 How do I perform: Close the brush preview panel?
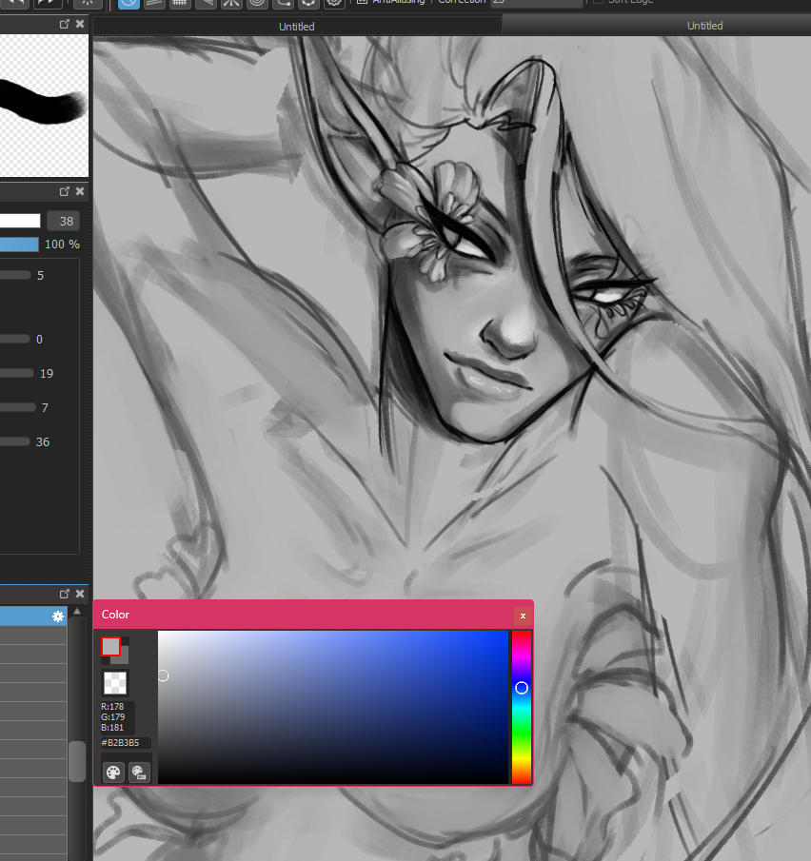80,24
